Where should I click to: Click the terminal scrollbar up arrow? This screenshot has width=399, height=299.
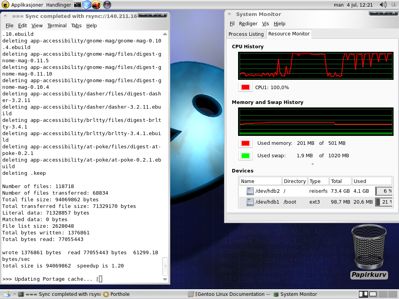(x=165, y=34)
